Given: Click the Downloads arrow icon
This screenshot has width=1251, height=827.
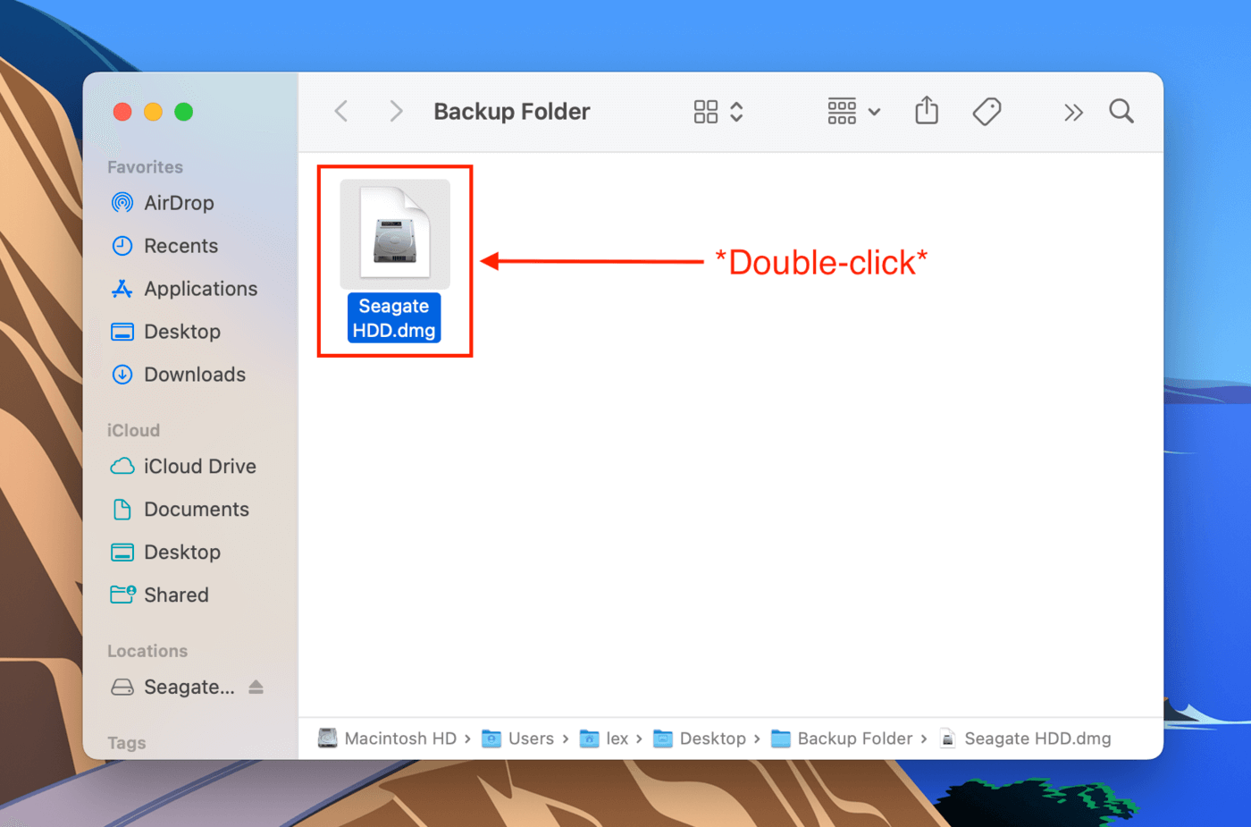Looking at the screenshot, I should click(122, 375).
